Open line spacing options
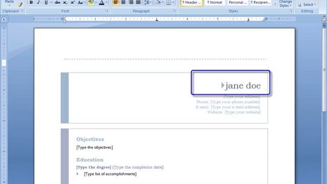The height and width of the screenshot is (184, 327). 148,2
